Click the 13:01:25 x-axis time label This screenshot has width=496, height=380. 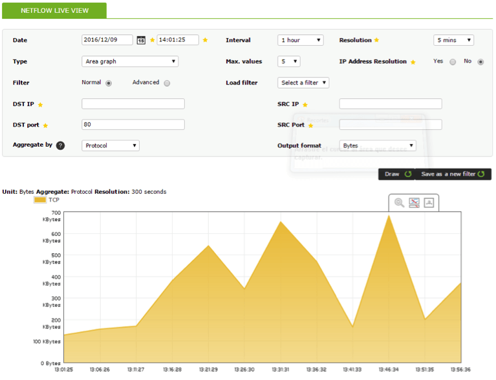(x=64, y=370)
